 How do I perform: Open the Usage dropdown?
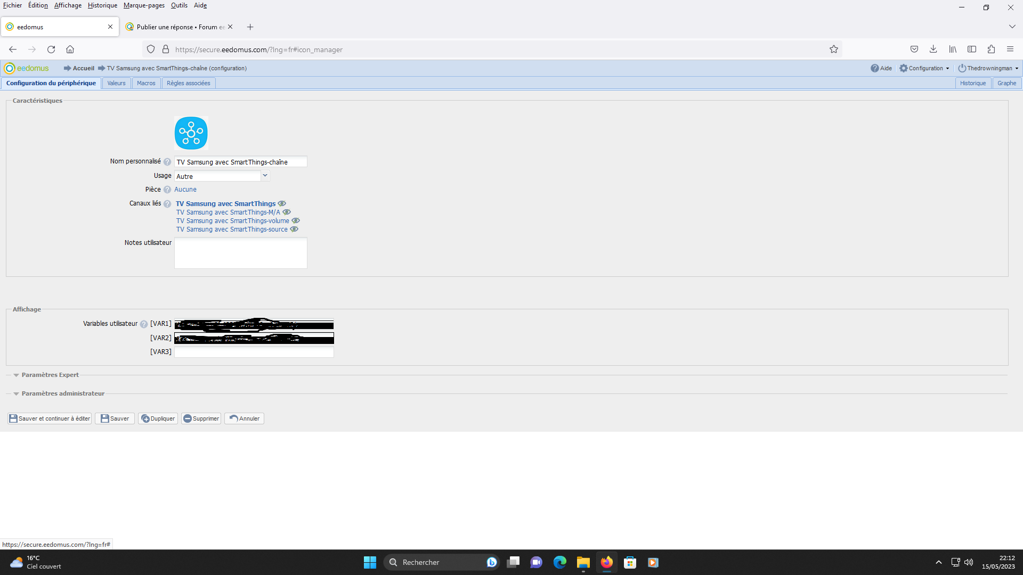tap(265, 176)
